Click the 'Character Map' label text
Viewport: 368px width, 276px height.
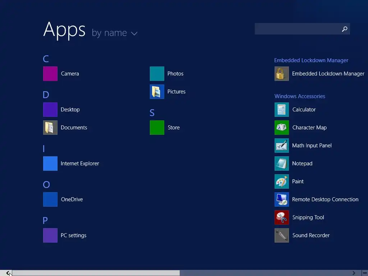(309, 128)
